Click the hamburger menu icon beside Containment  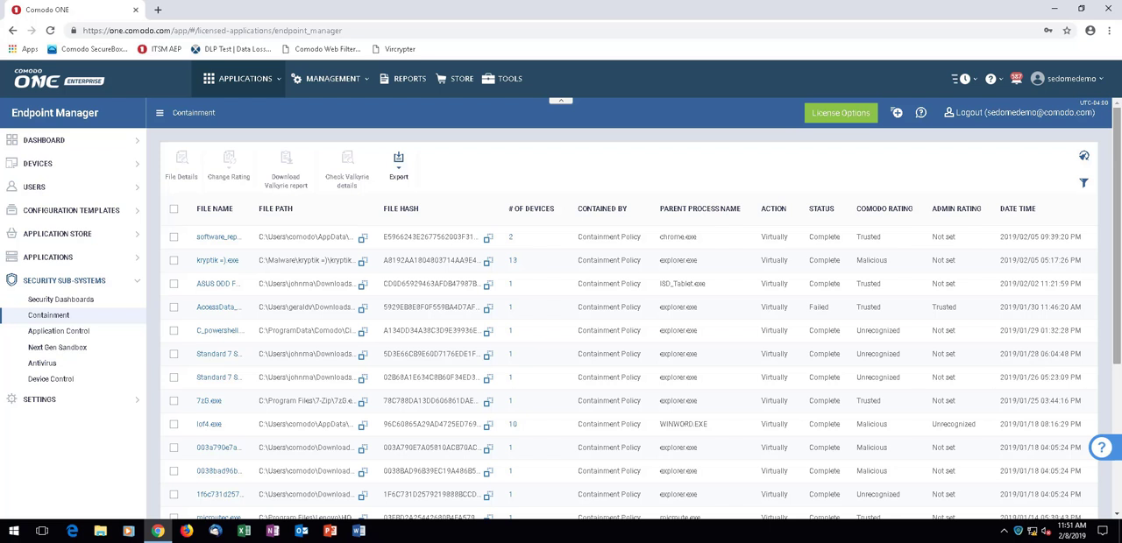[x=160, y=113]
